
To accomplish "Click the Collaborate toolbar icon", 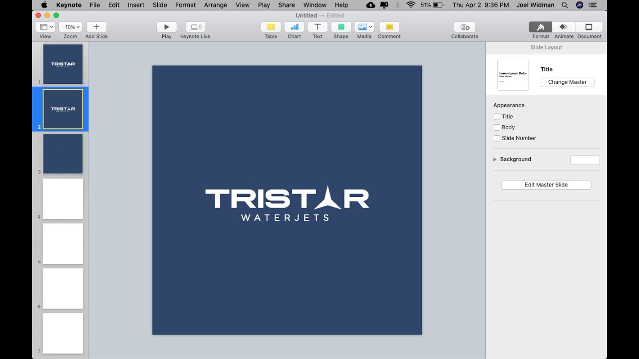I will 465,27.
